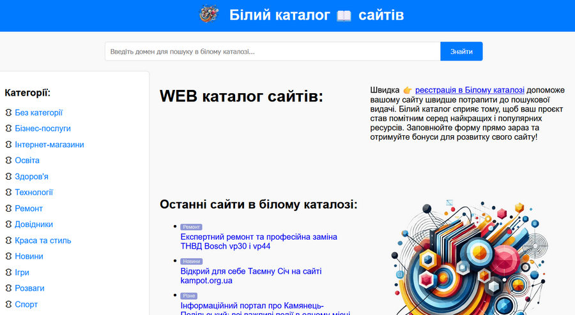Open the 'Здоров'я' category
This screenshot has width=575, height=315.
tap(31, 177)
